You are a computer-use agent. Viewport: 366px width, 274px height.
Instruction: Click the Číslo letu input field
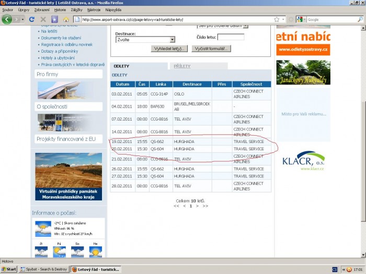tap(231, 37)
